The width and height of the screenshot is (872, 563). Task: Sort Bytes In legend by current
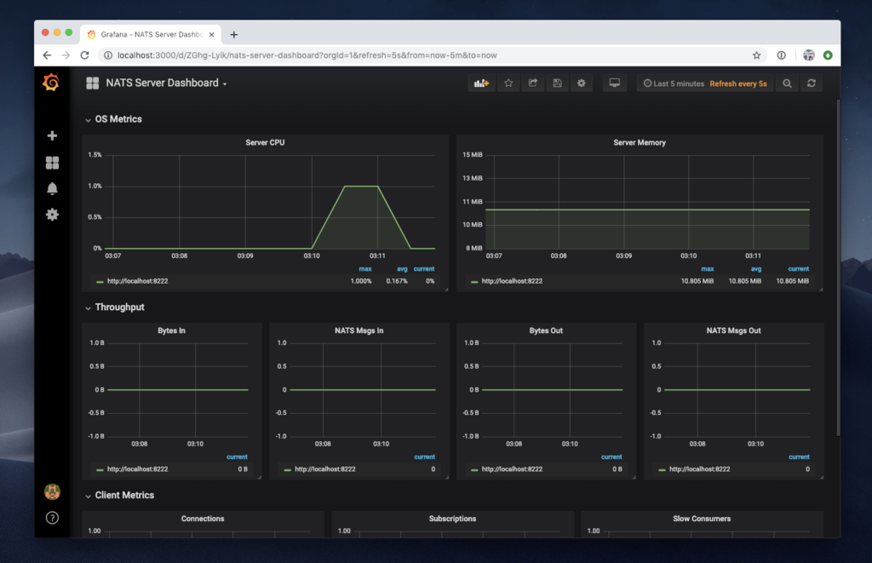pos(237,457)
